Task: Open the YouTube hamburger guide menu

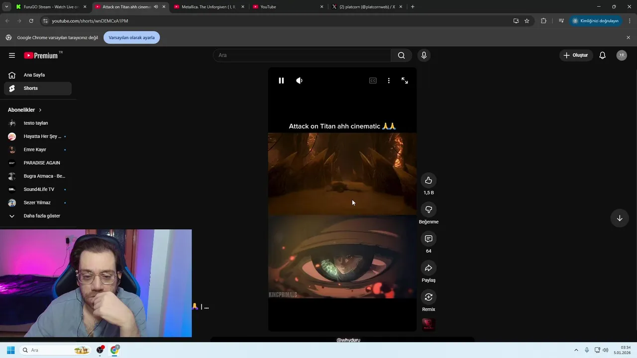Action: [12, 55]
